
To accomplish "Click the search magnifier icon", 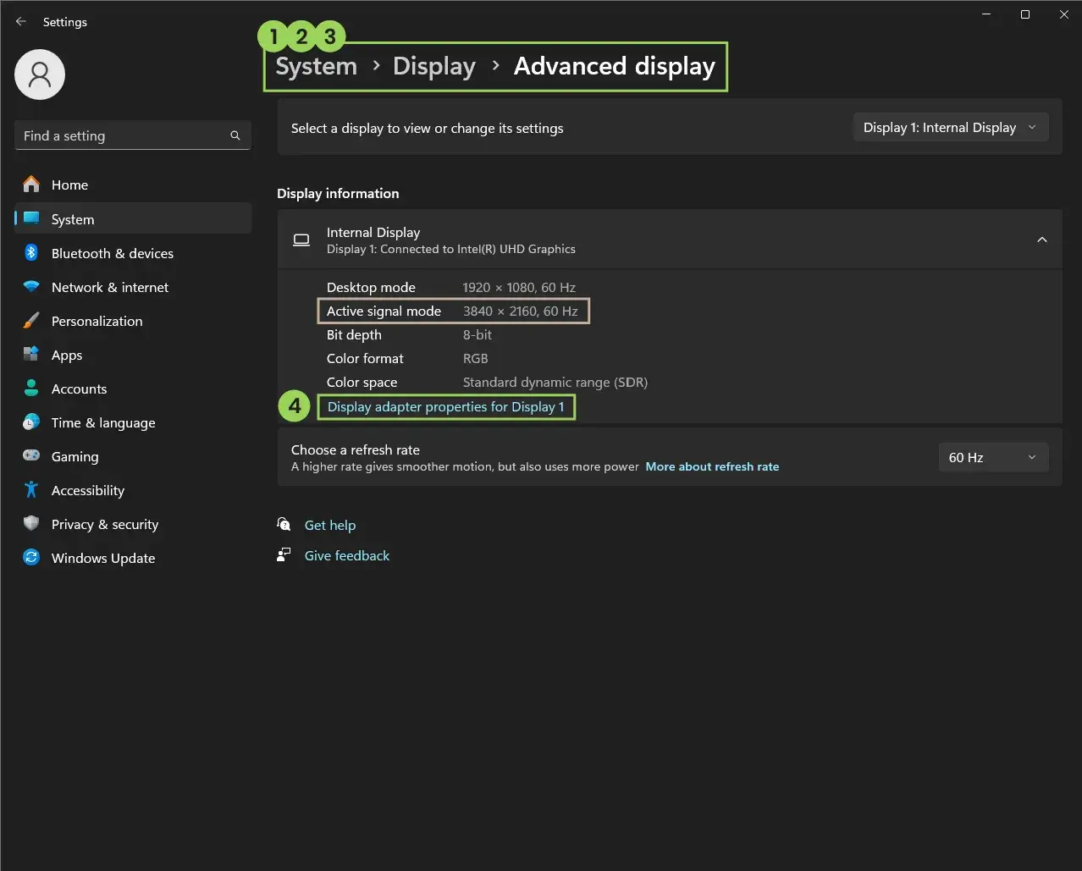I will pos(235,135).
